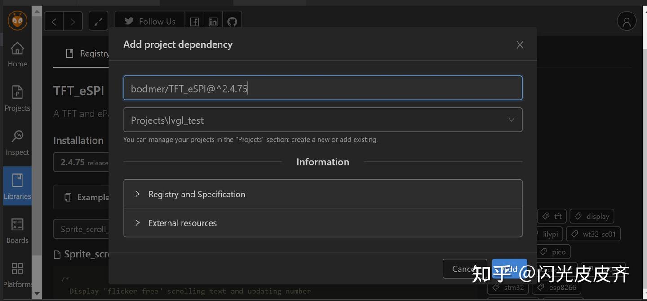Expand the External resources section
Viewport: 647px width, 301px height.
pos(182,223)
